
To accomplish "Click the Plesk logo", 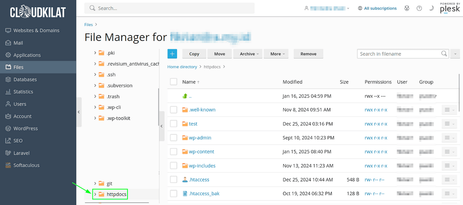I will click(450, 8).
